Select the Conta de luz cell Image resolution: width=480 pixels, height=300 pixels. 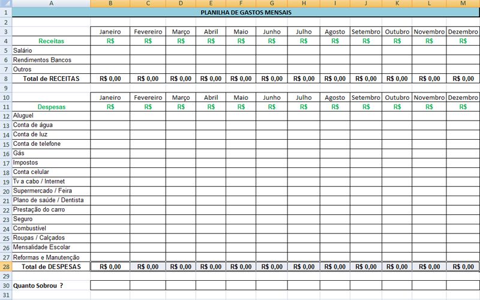[x=51, y=134]
